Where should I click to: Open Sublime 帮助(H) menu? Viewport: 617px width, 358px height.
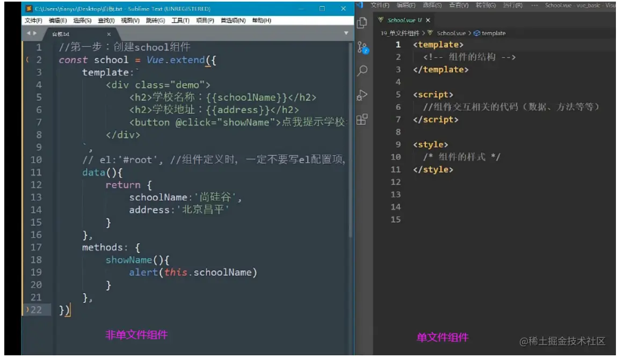(262, 20)
